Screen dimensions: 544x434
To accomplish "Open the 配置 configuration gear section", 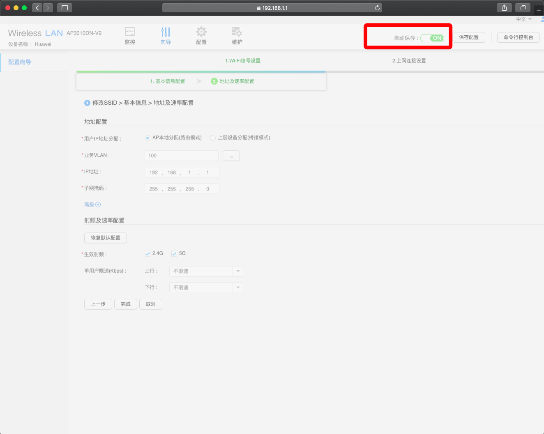I will pyautogui.click(x=201, y=36).
